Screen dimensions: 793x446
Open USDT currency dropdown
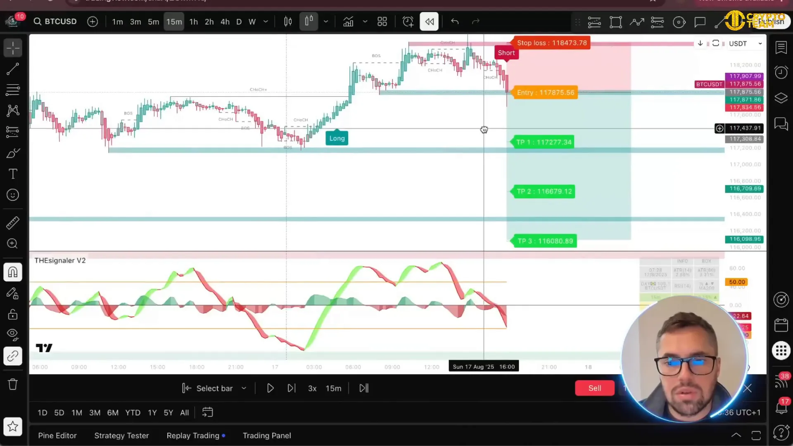(745, 44)
